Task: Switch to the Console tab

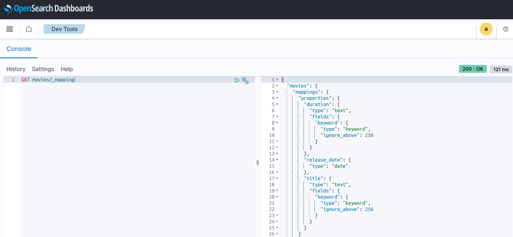Action: [19, 49]
